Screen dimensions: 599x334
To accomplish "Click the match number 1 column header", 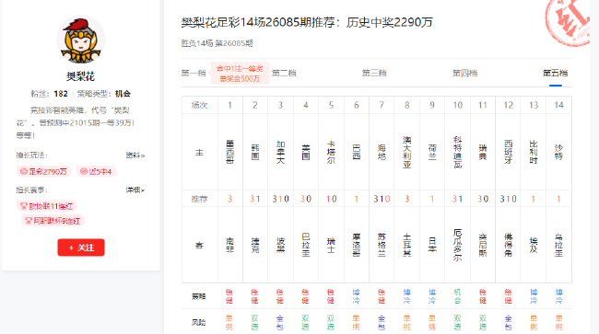I will point(230,105).
